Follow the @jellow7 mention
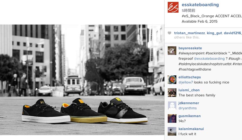This screenshot has height=140, width=242. point(186,82)
